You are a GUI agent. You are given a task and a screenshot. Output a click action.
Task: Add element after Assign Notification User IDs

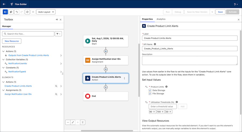pyautogui.click(x=106, y=69)
